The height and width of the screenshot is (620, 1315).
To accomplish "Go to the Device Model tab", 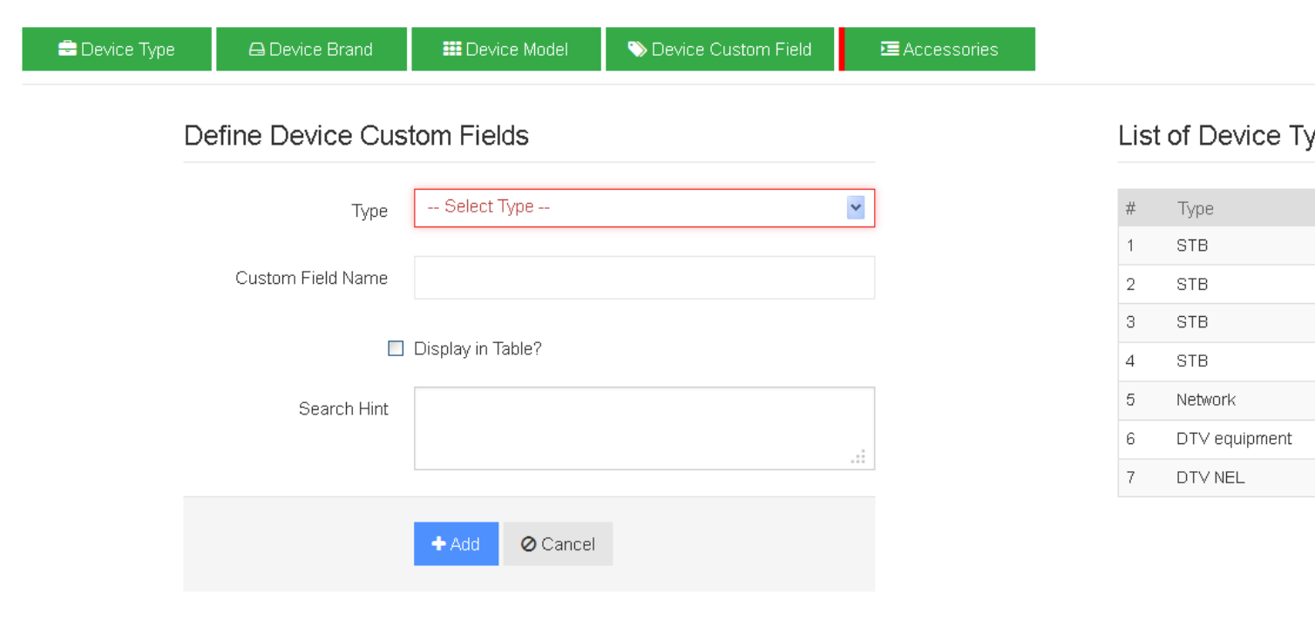I will 506,49.
